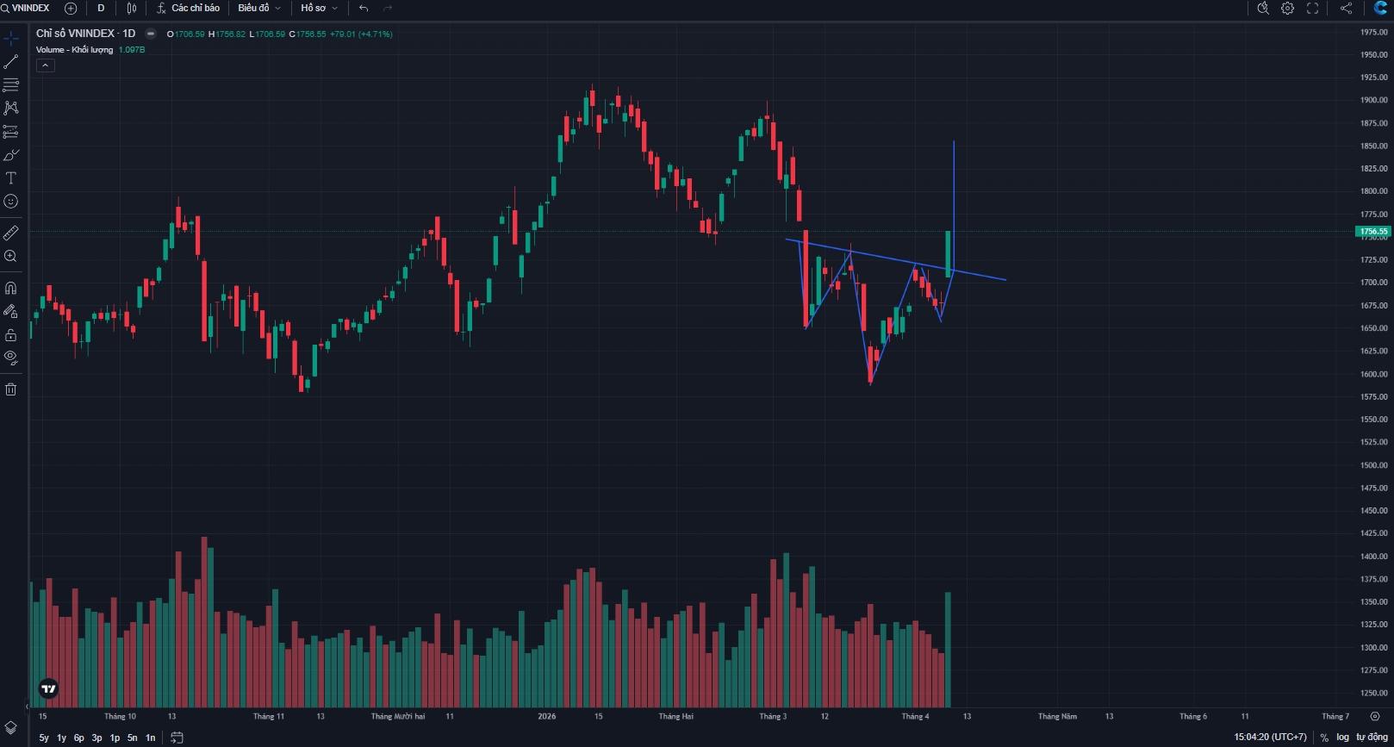Collapse the indicator legend with chevron
Viewport: 1394px width, 747px height.
(46, 65)
